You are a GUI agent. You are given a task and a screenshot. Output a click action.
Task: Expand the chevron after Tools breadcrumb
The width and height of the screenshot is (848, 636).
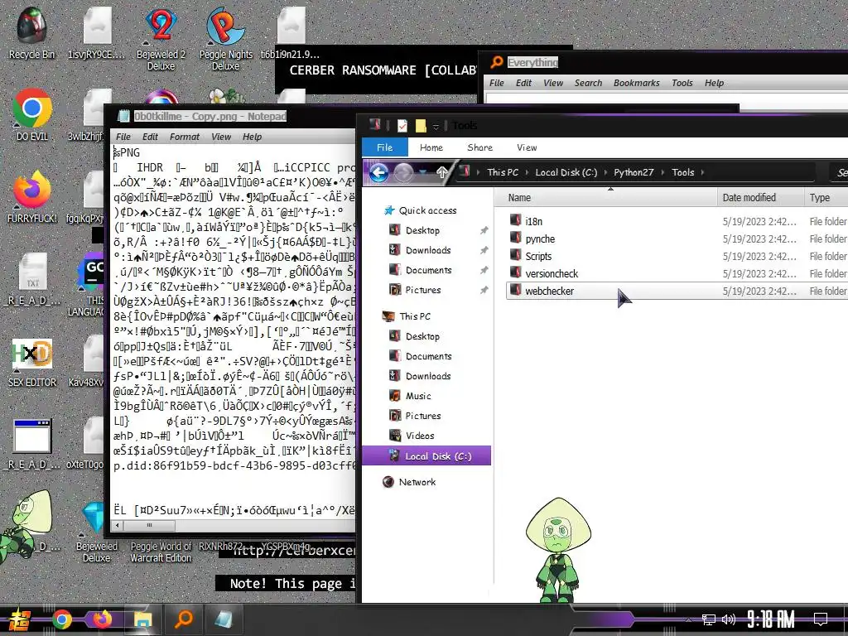tap(702, 172)
